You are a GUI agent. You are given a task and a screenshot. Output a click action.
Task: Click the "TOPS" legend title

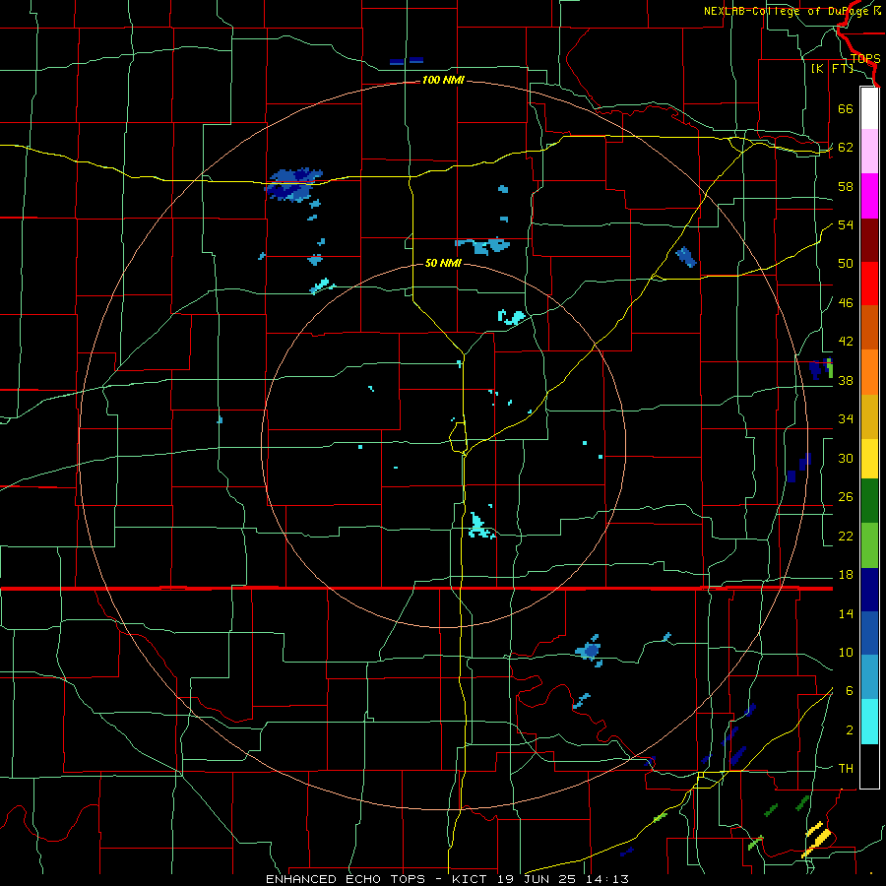click(x=865, y=58)
